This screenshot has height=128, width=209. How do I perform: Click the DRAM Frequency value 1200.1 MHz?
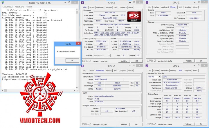click(x=182, y=25)
